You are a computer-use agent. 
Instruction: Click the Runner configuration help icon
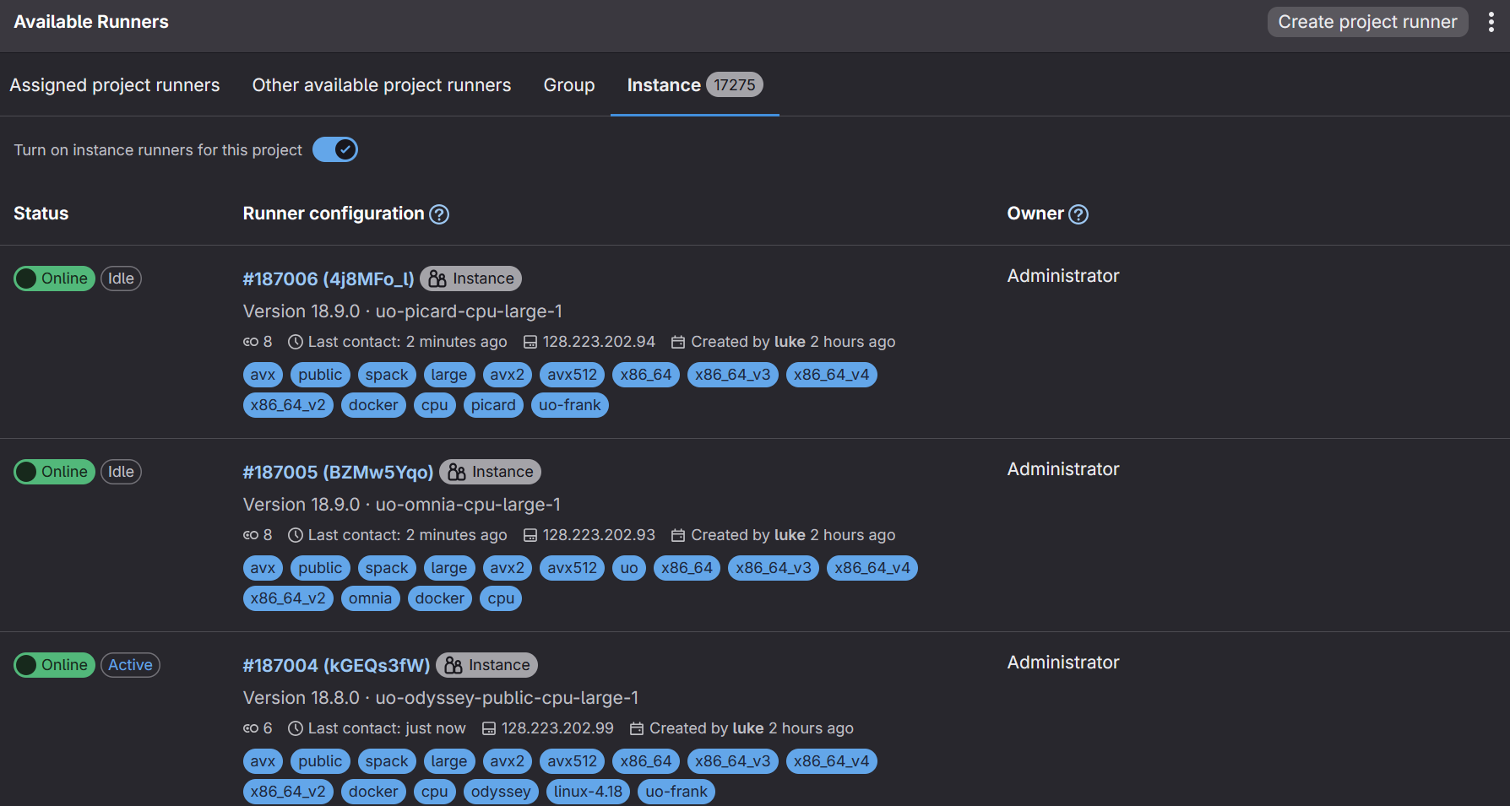(x=439, y=214)
